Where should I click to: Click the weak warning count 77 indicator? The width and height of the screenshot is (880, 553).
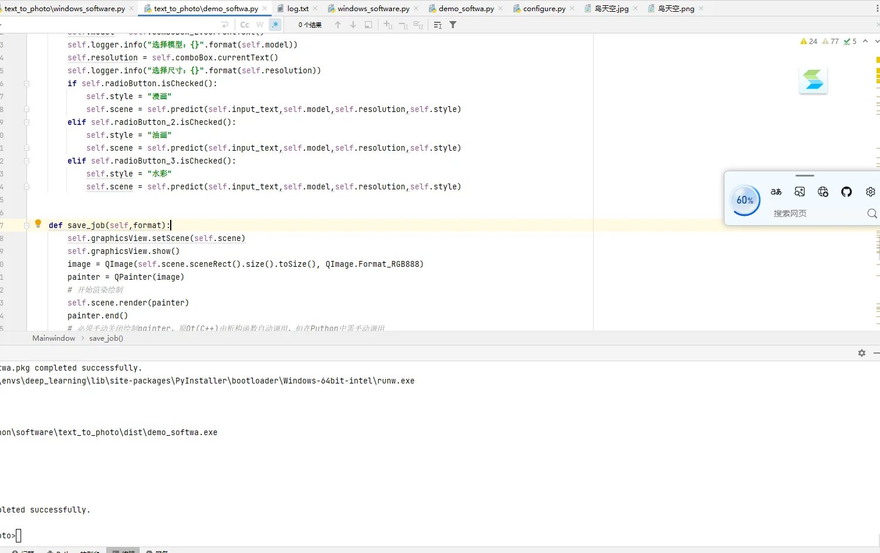click(831, 42)
